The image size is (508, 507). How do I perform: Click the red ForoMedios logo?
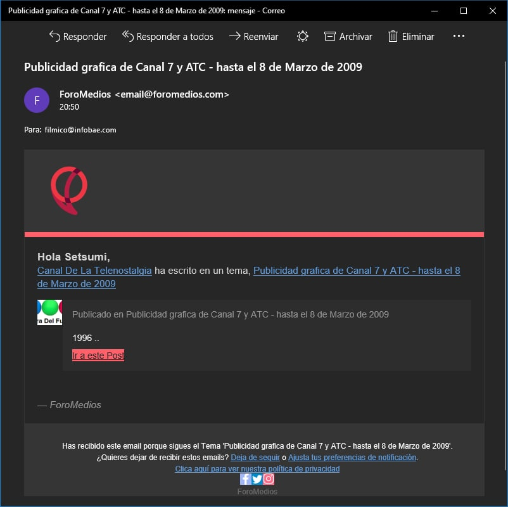69,190
